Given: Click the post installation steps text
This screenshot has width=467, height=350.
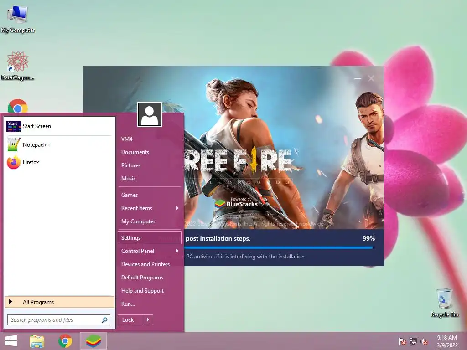Looking at the screenshot, I should coord(218,238).
